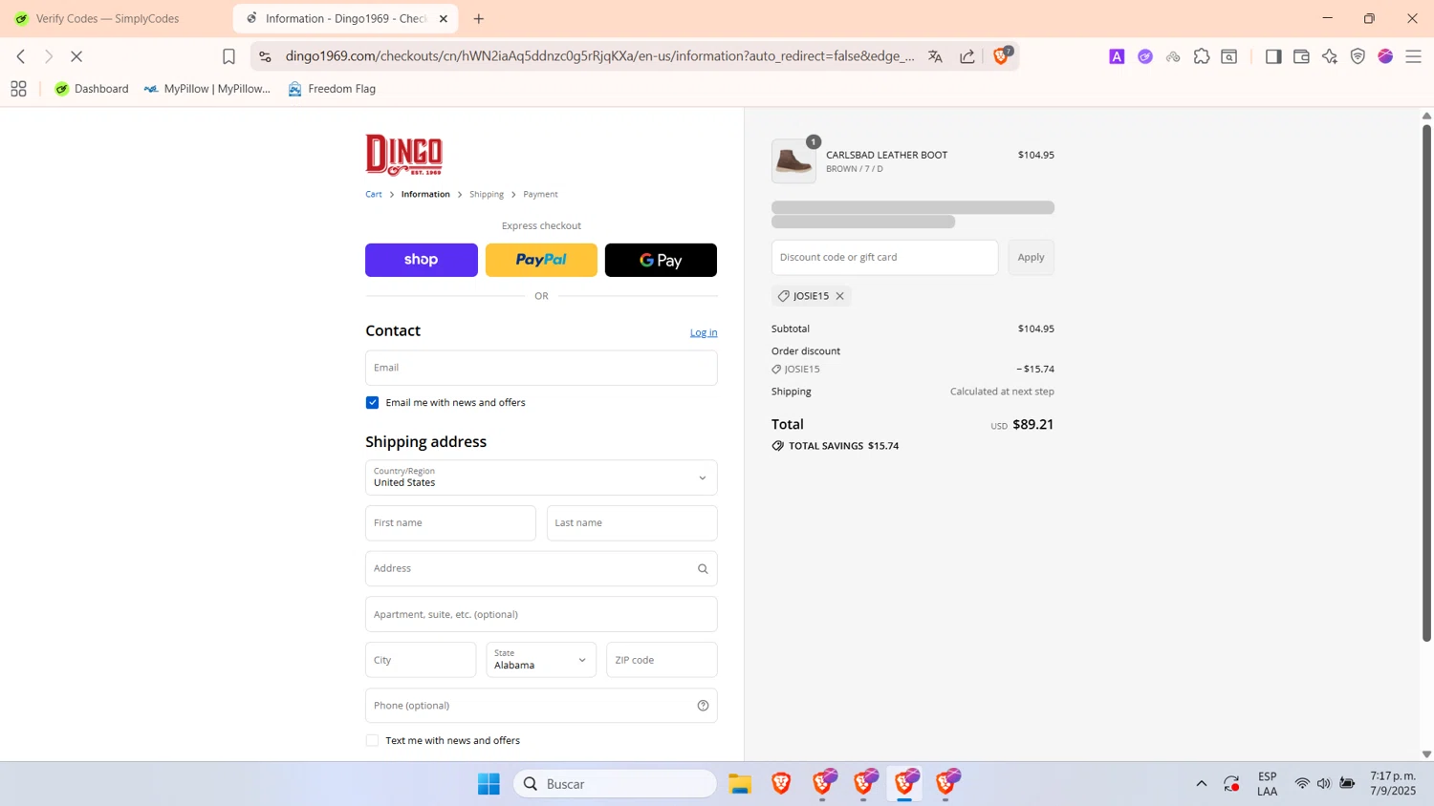Click the First name field

click(450, 523)
